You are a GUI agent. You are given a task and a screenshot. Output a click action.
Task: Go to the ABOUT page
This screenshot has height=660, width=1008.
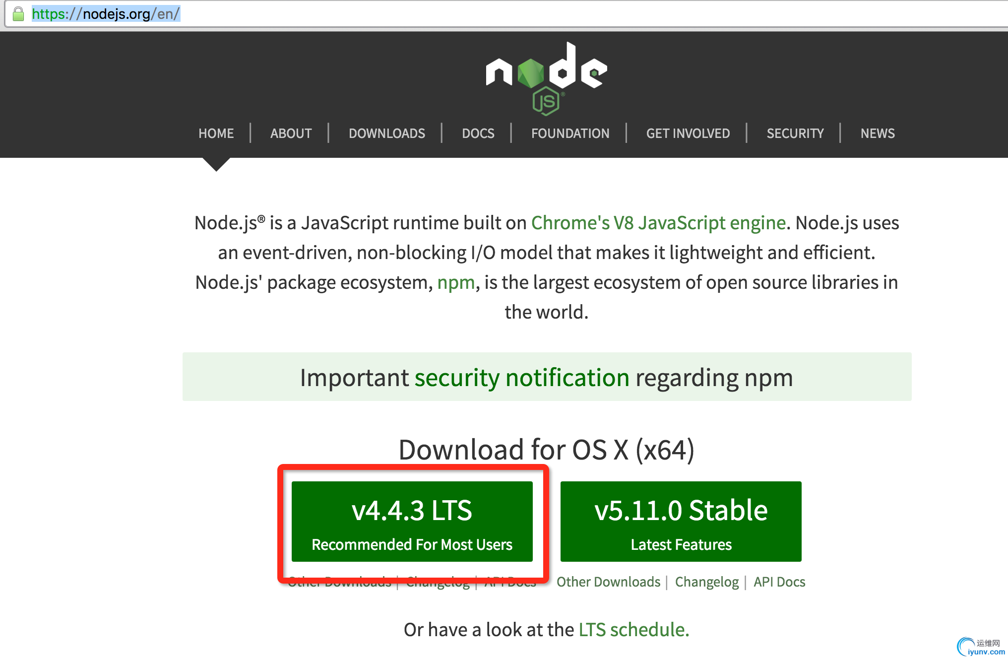291,133
